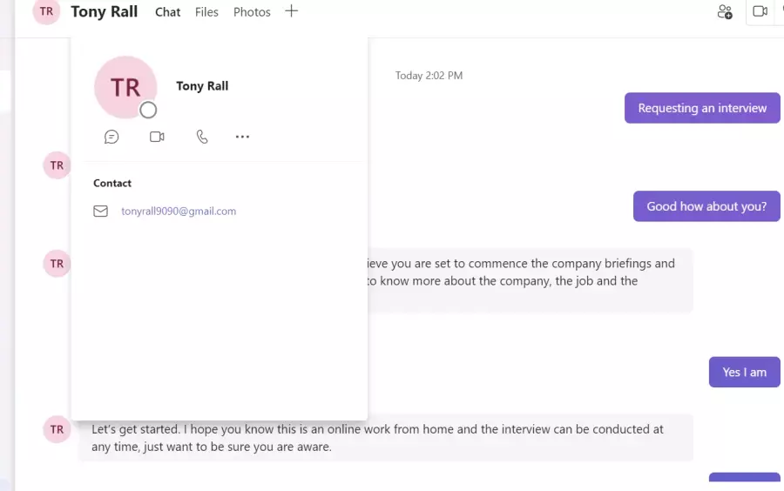Click the envelope icon beside the email
The image size is (784, 491).
pyautogui.click(x=100, y=212)
